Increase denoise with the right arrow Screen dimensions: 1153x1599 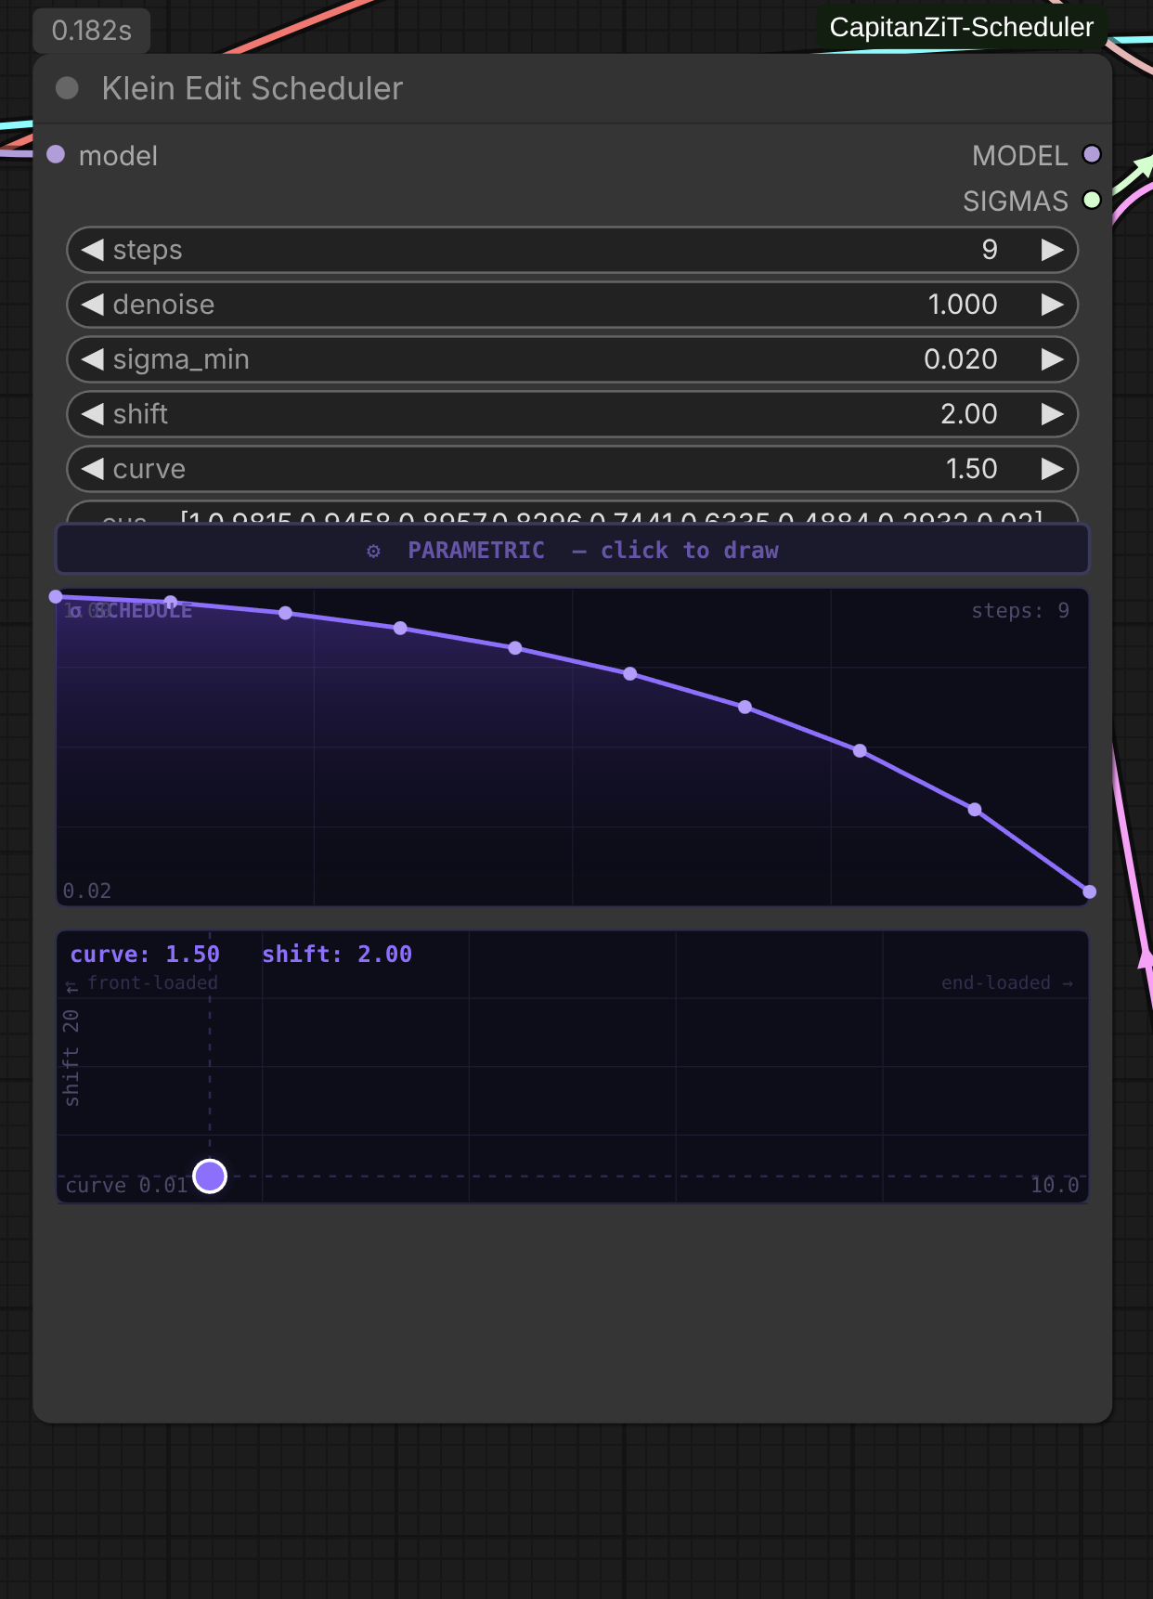coord(1052,305)
